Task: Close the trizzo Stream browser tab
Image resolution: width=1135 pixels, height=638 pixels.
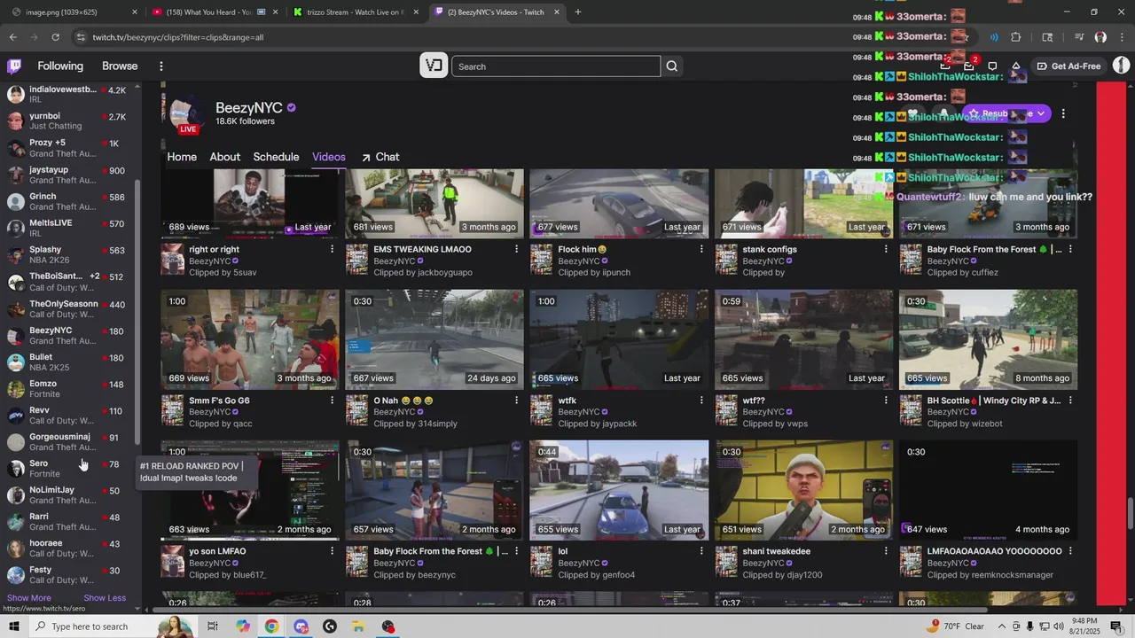Action: click(x=417, y=12)
